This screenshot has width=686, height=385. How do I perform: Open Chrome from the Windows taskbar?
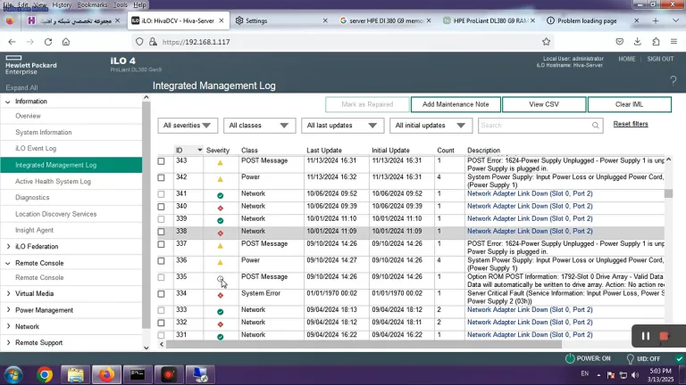[x=45, y=374]
